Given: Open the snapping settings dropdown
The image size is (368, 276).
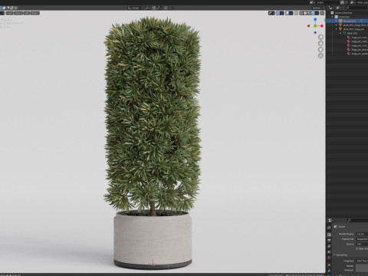Looking at the screenshot, I should [x=159, y=8].
